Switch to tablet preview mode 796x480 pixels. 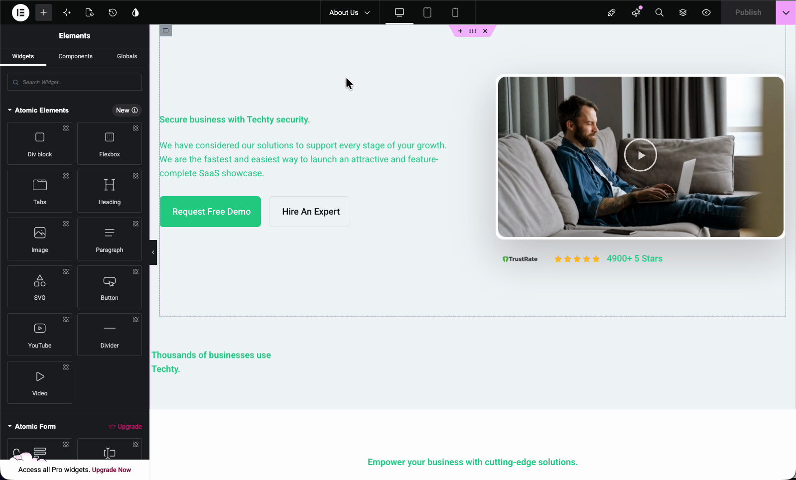pos(427,12)
